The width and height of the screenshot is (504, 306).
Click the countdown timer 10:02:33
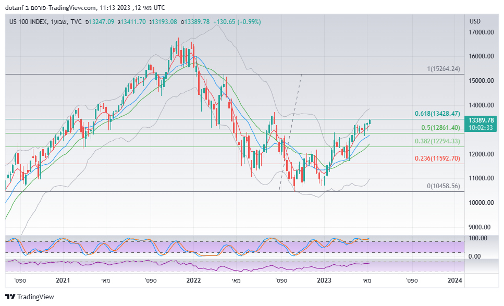tap(481, 128)
